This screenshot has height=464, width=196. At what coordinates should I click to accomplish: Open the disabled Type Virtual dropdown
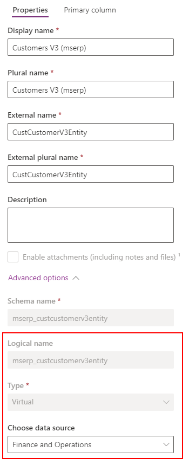(91, 402)
